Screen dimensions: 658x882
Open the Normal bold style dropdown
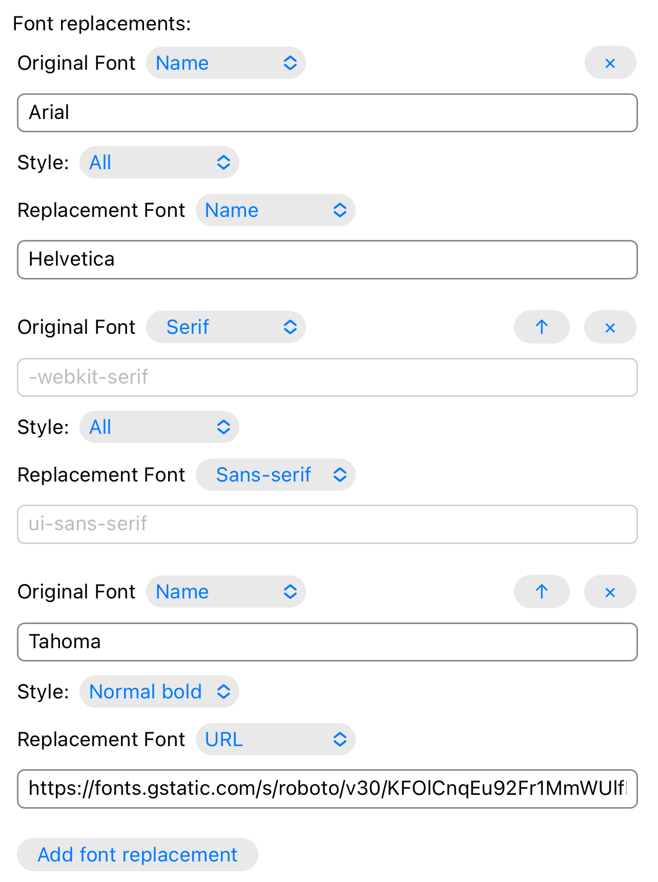159,692
